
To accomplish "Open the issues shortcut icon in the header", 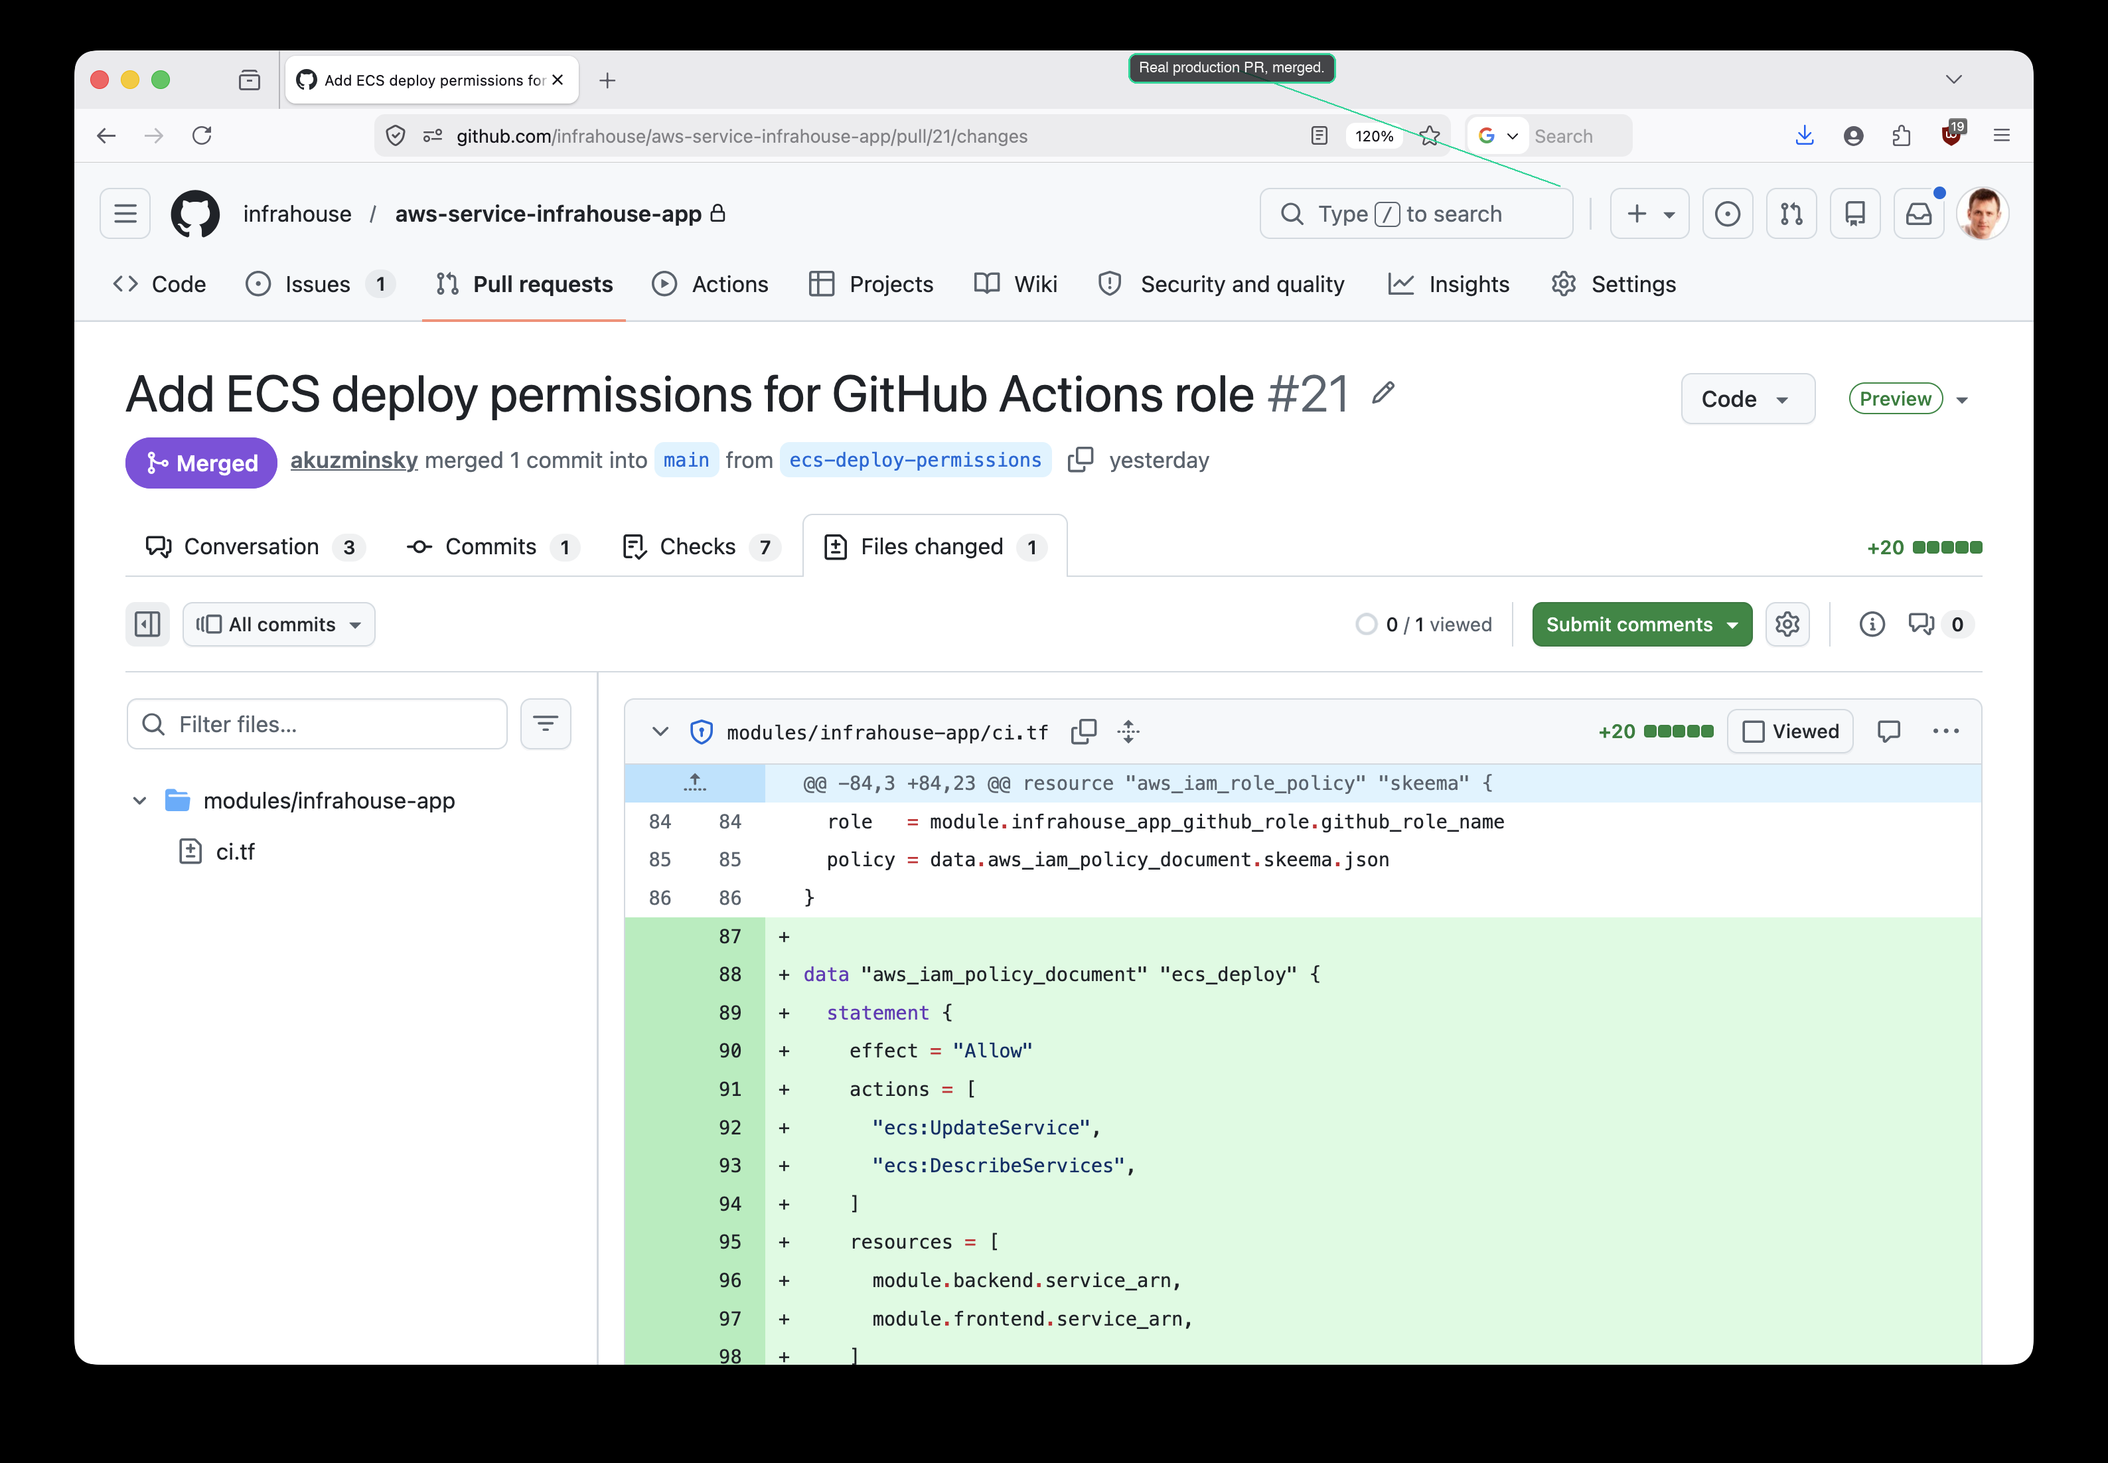I will (x=1727, y=214).
